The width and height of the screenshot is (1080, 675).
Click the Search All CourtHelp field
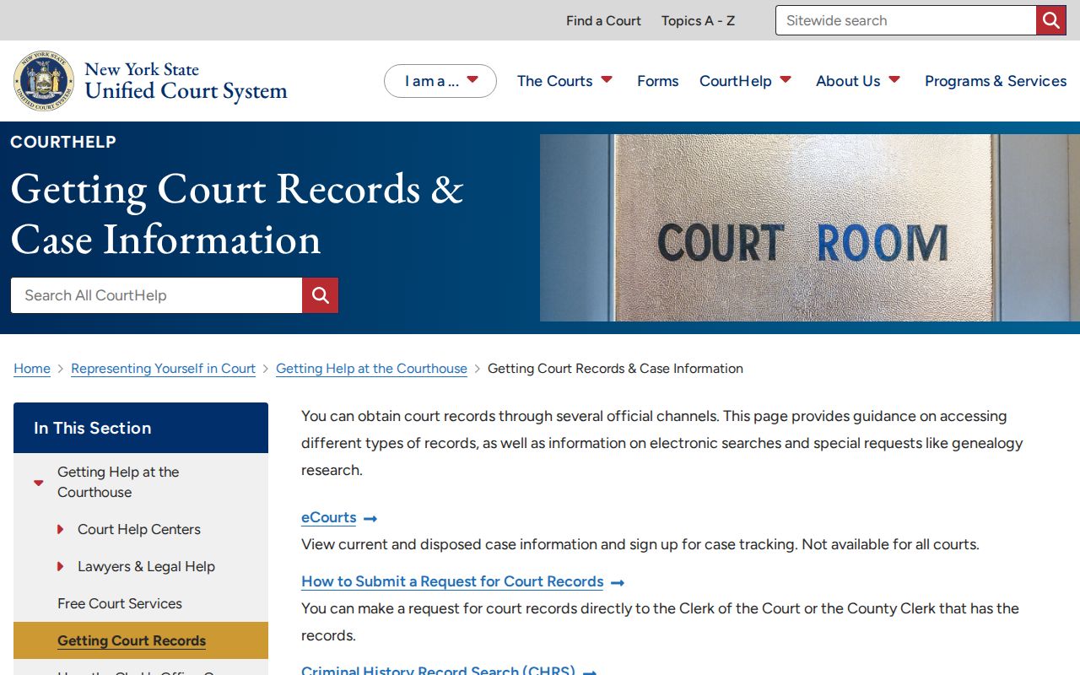click(156, 295)
